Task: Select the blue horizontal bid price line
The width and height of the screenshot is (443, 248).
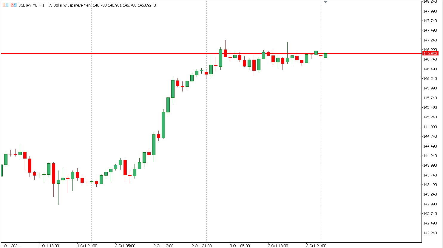Action: (211, 53)
